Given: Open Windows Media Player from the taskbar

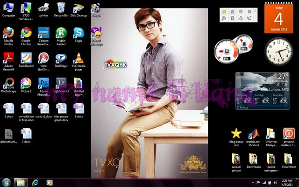Looking at the screenshot, I should pyautogui.click(x=50, y=183).
